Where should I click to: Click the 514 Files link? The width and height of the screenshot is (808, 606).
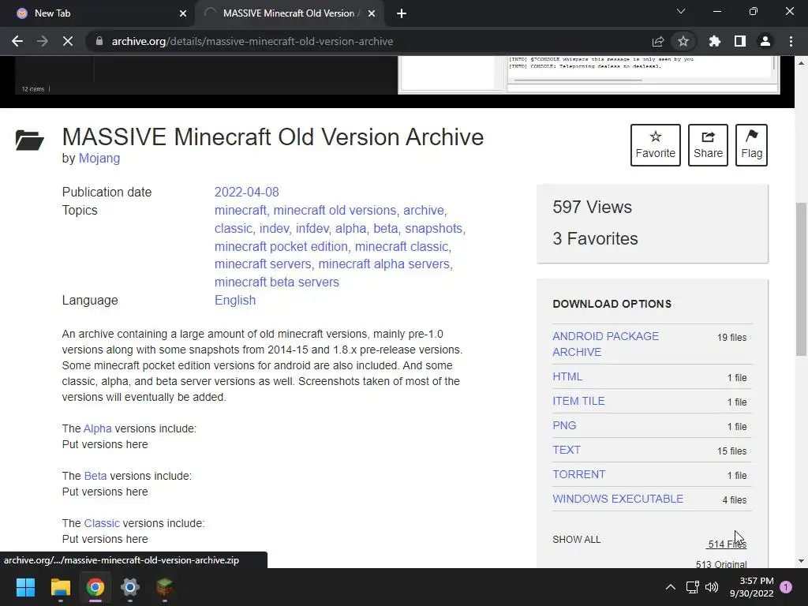(727, 544)
